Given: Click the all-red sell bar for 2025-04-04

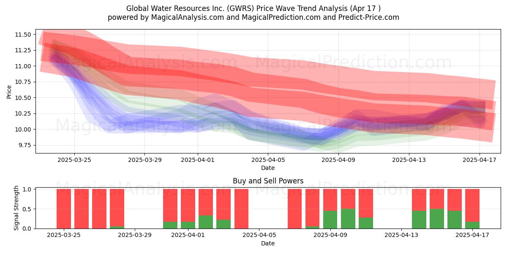Looking at the screenshot, I should tap(241, 209).
